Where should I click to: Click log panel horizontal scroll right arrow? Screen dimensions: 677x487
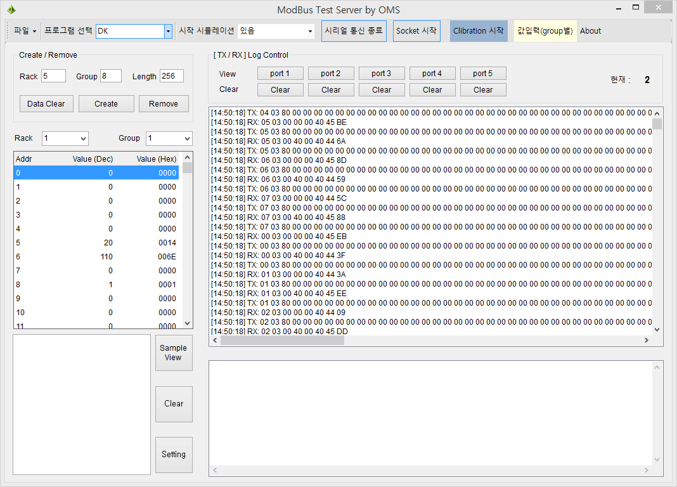pos(647,341)
